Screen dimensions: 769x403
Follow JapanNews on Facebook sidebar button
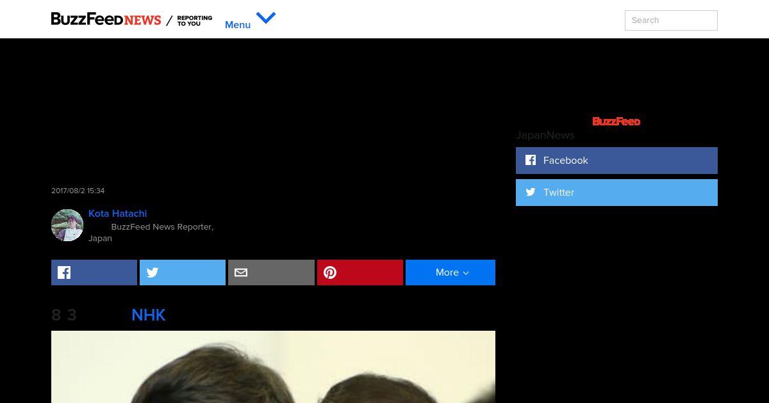[x=616, y=161]
